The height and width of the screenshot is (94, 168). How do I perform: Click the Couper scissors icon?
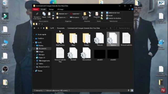[53, 13]
